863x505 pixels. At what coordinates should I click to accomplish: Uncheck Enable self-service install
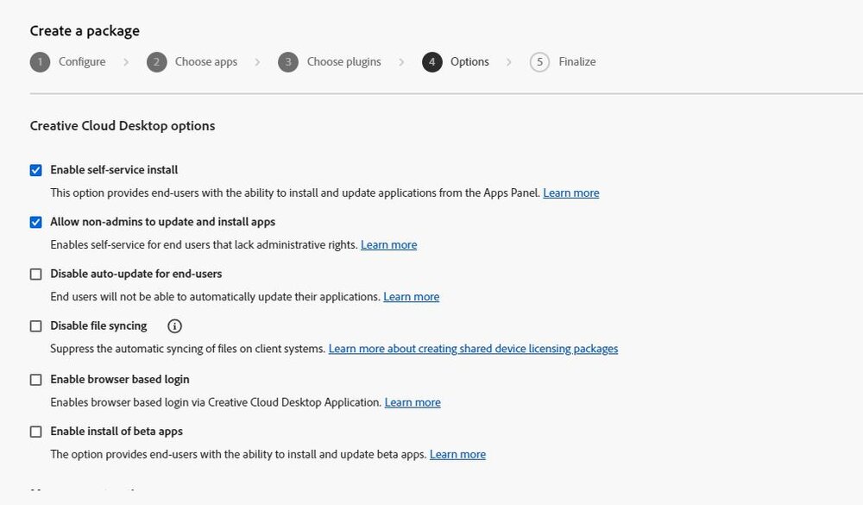(x=35, y=170)
